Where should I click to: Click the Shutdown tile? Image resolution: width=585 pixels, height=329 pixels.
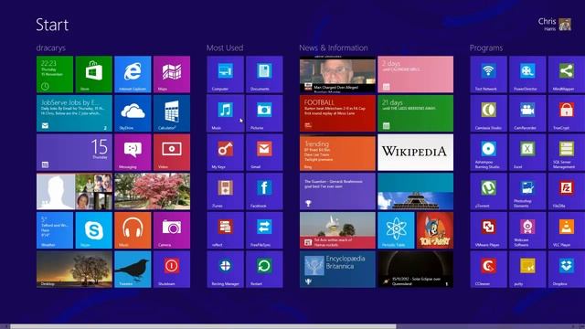coord(172,270)
